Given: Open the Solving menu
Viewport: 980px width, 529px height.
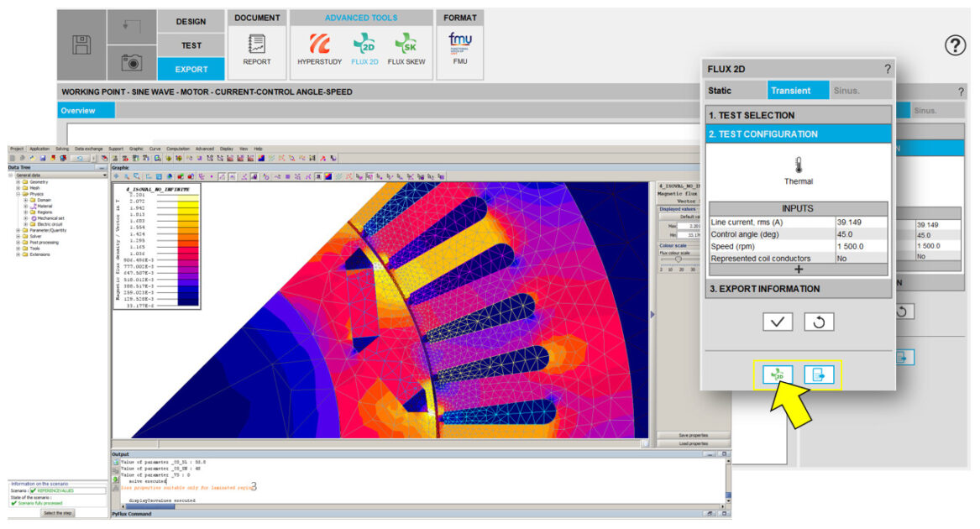Looking at the screenshot, I should point(62,149).
